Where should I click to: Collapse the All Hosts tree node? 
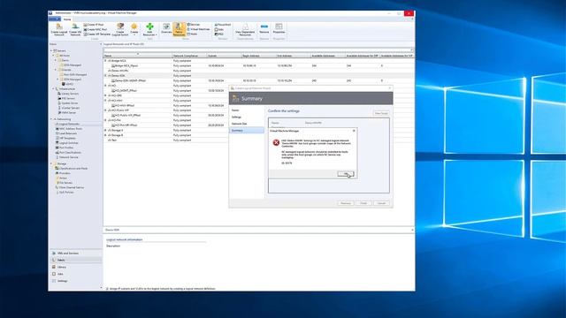tap(53, 56)
